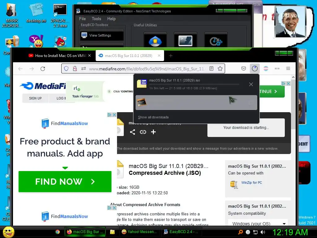
Task: Open Angry Birds desktop icon
Action: (60, 42)
